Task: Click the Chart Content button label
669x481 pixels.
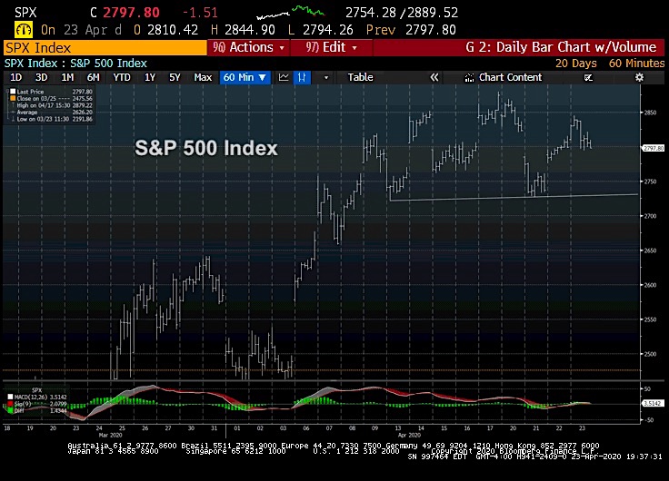Action: click(510, 77)
